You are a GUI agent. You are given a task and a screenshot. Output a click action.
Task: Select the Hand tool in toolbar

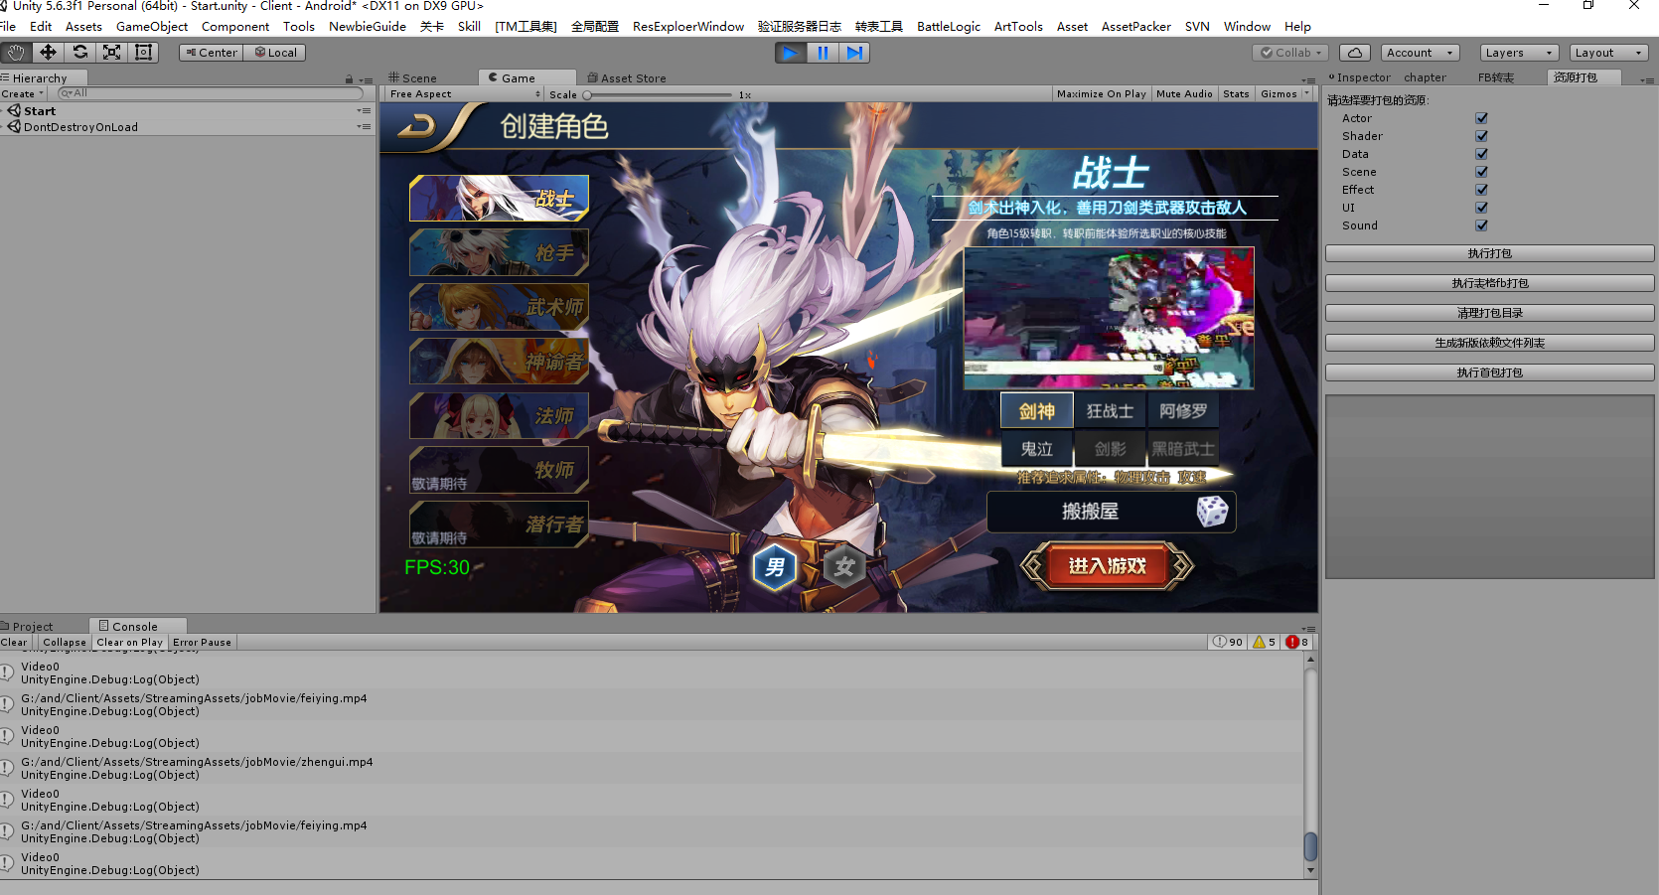click(x=15, y=53)
